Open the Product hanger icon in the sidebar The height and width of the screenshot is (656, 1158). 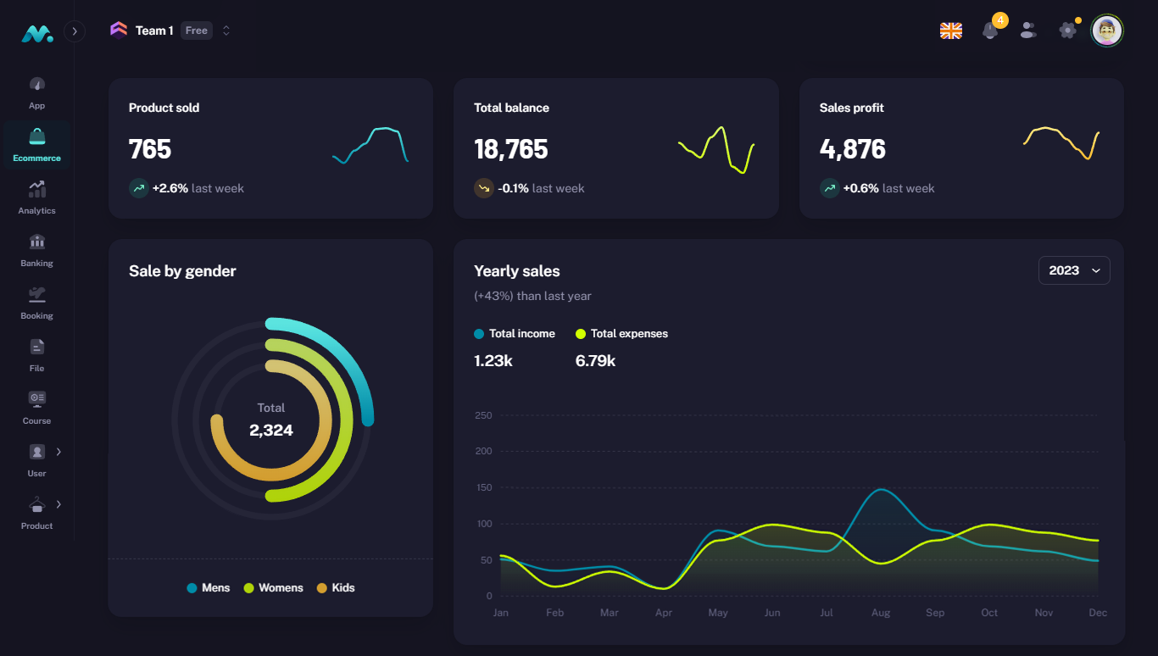(x=37, y=504)
